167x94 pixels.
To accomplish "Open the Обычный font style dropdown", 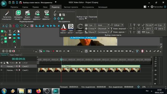I will 109,28.
